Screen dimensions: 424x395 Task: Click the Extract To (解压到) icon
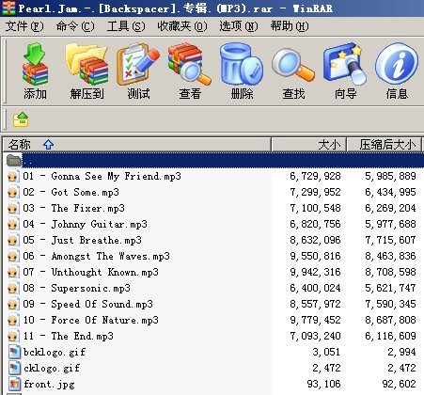coord(86,64)
